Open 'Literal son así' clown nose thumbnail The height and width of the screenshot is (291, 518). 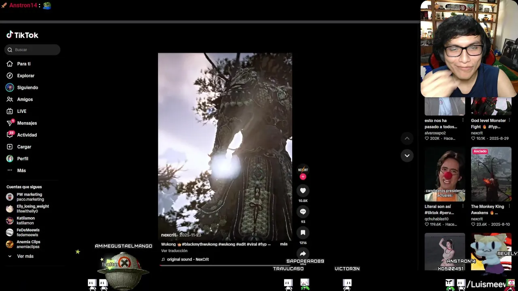[445, 174]
